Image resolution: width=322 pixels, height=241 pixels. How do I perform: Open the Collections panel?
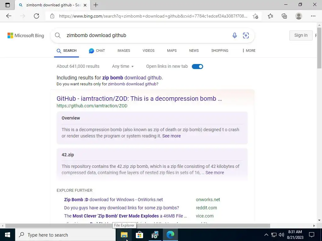[284, 16]
